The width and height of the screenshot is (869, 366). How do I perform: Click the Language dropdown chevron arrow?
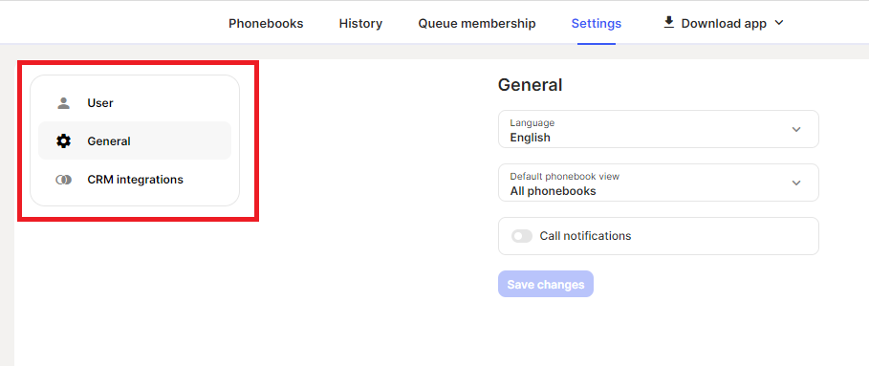point(796,130)
